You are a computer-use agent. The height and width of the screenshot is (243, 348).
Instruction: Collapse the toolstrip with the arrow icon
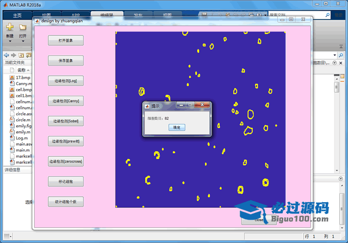(x=341, y=47)
